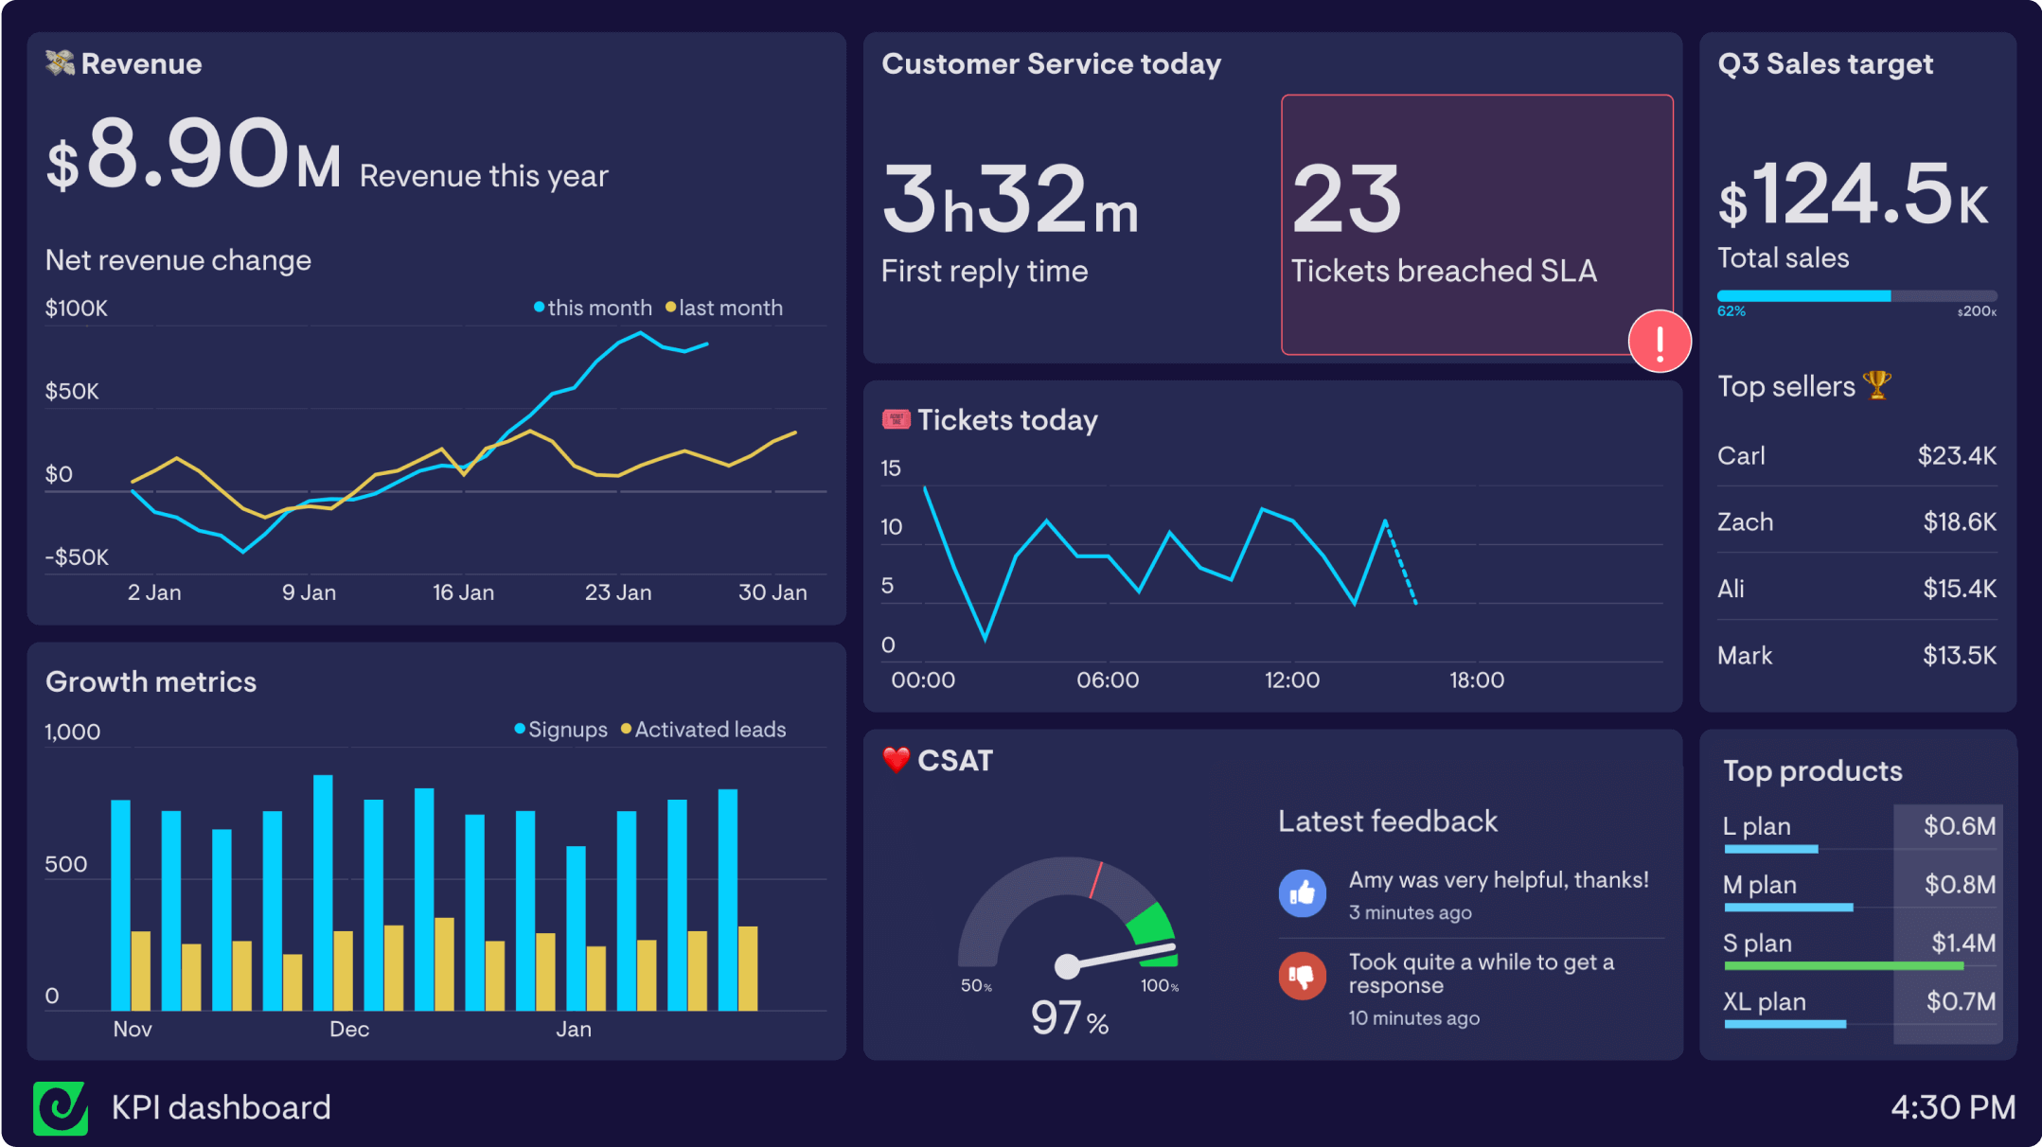Viewport: 2042px width, 1147px height.
Task: Switch to the Customer Service today panel
Action: 1051,63
